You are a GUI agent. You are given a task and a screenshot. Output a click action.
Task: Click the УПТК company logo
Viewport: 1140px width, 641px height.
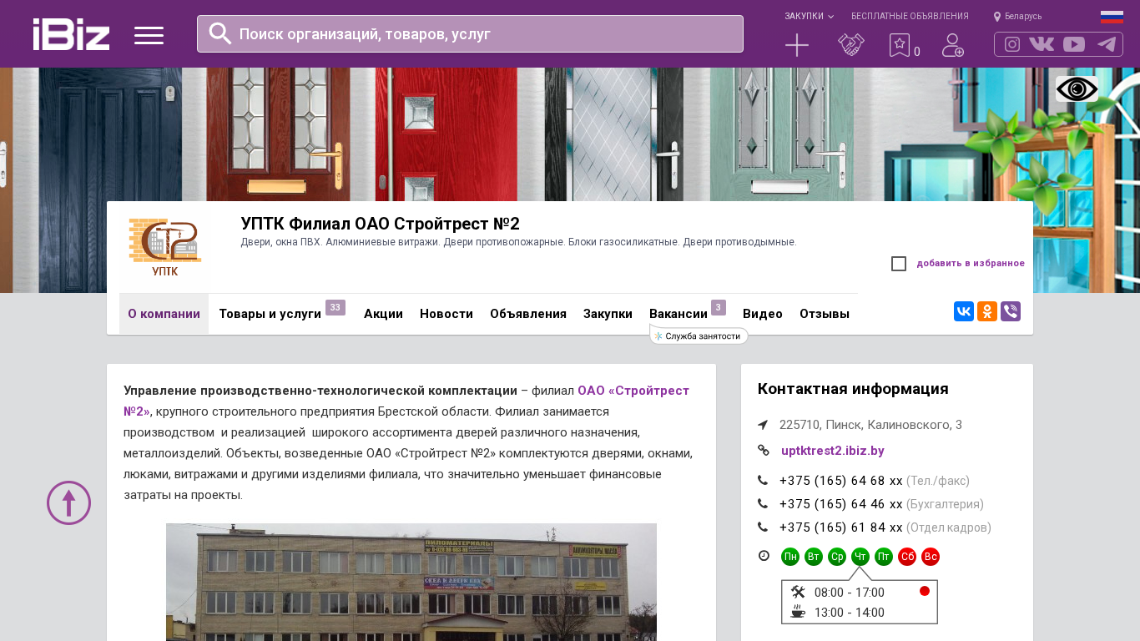164,247
